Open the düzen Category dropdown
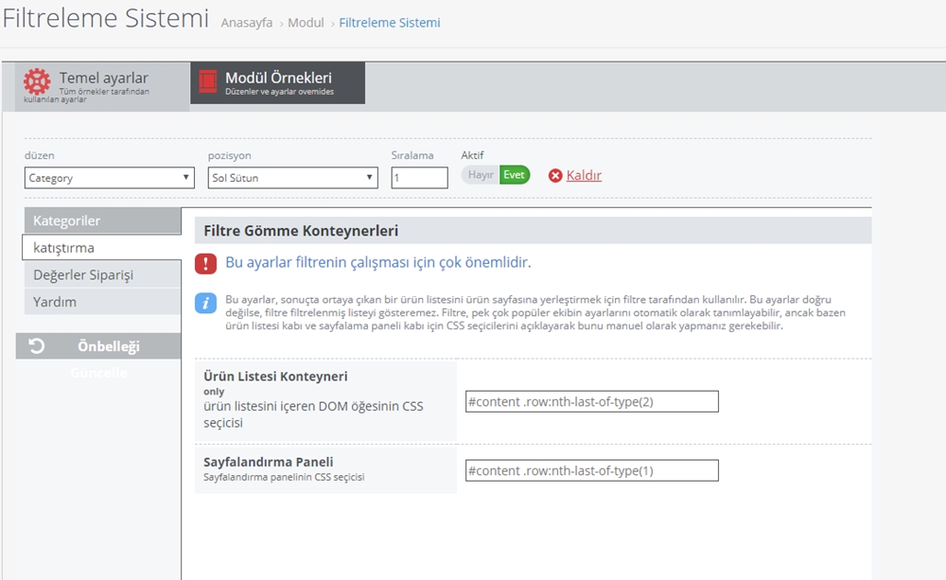The height and width of the screenshot is (580, 946). coord(109,178)
